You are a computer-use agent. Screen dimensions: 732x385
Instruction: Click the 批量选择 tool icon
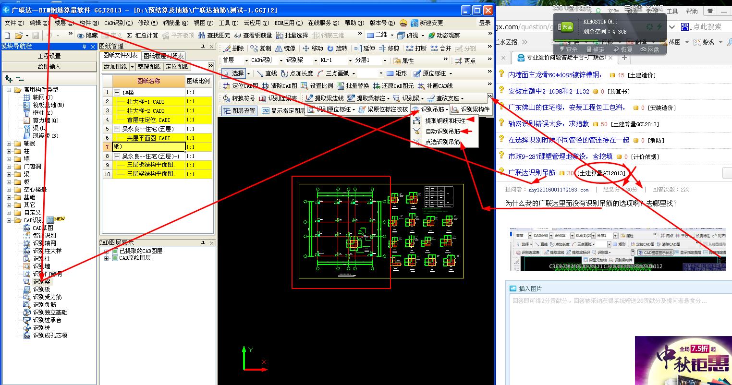pos(280,36)
